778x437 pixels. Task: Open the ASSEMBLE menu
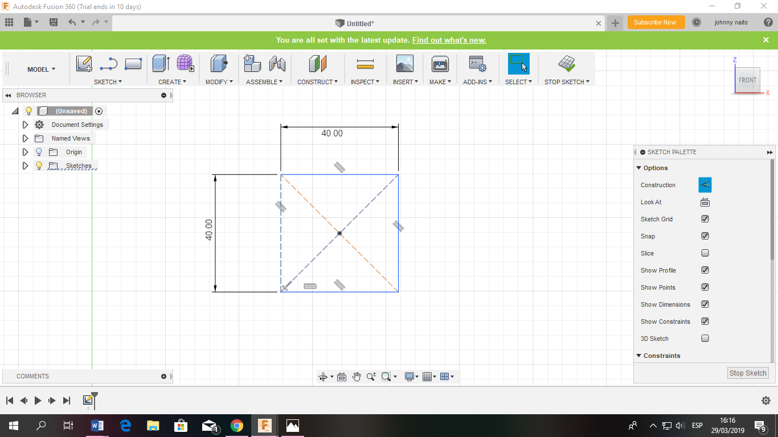[264, 82]
